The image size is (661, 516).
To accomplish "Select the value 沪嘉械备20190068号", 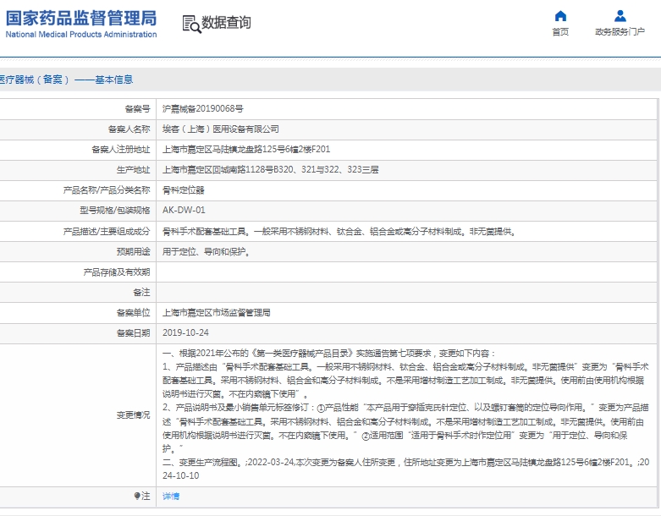I will tap(203, 108).
